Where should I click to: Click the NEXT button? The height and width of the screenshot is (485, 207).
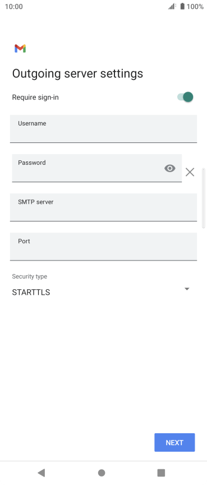[x=174, y=443]
